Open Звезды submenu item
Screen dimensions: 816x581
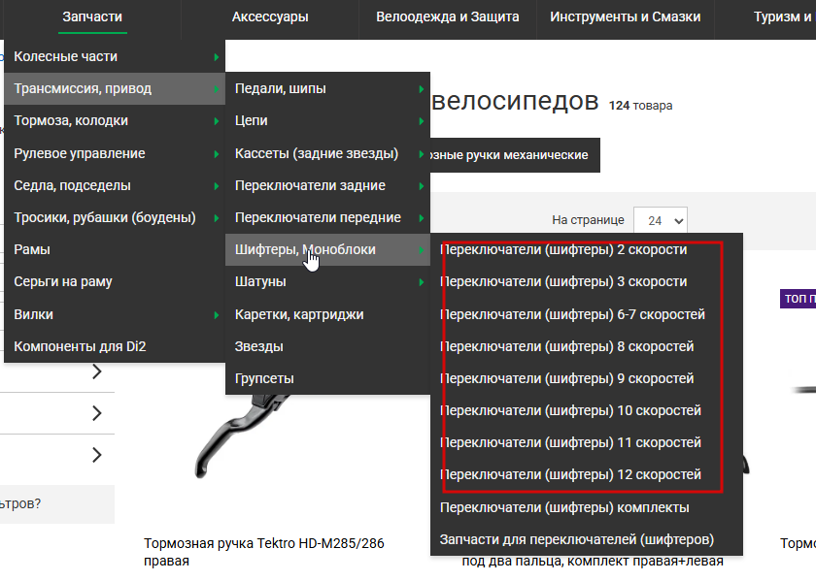coord(328,346)
